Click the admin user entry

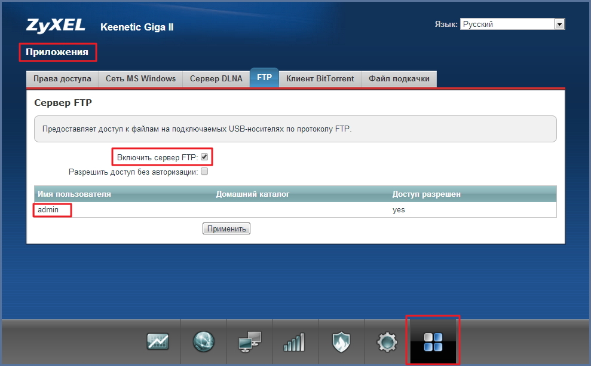coord(48,210)
